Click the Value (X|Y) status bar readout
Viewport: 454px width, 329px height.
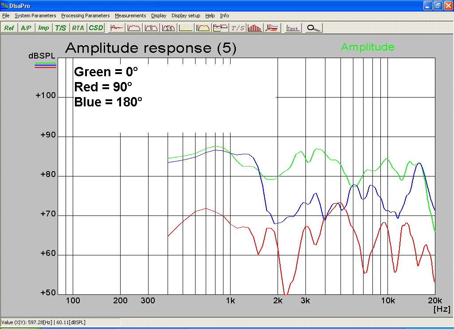[43, 322]
